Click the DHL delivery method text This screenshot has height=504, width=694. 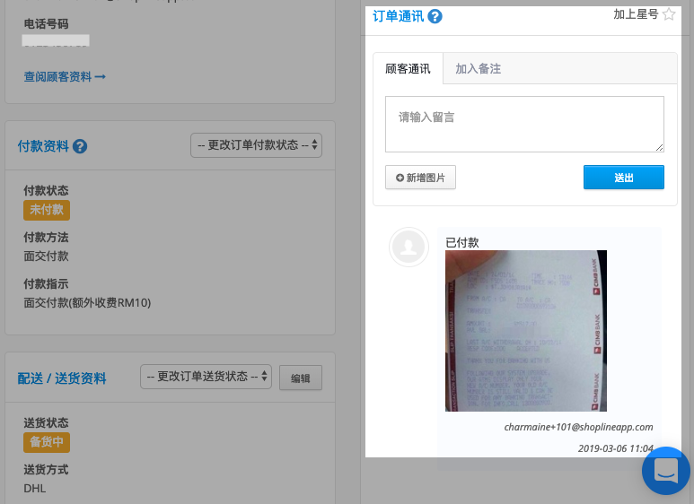34,489
